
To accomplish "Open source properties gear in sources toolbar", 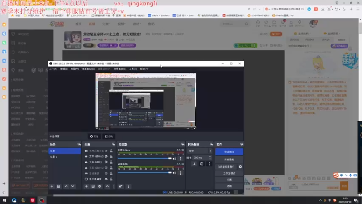I will point(100,186).
